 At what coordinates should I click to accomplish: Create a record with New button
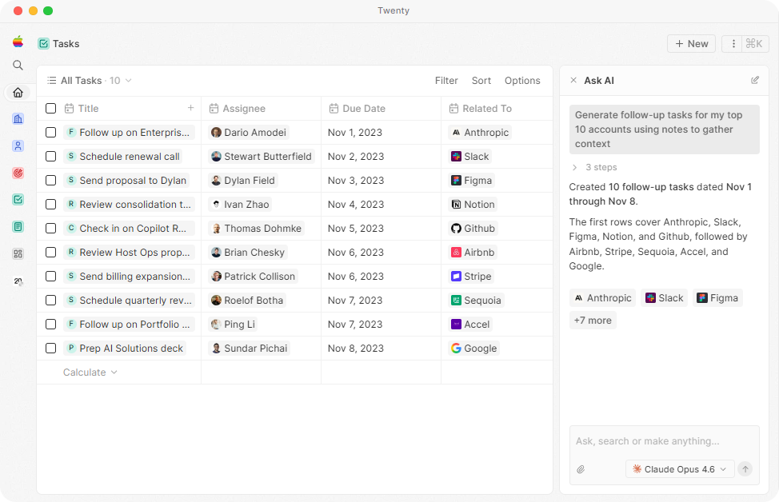(x=691, y=44)
